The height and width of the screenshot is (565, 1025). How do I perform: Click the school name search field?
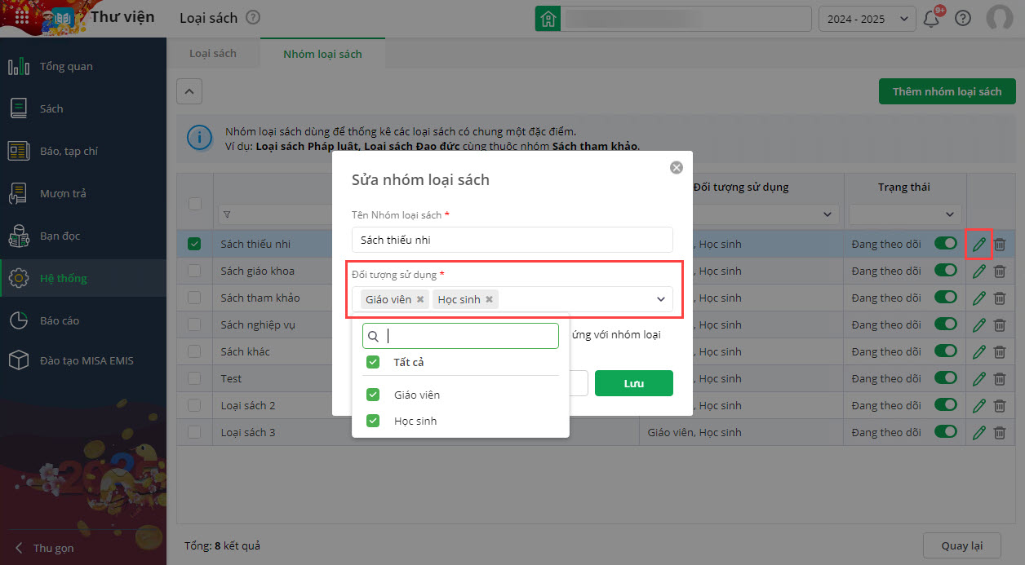686,19
